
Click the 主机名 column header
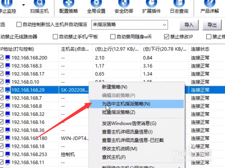[76, 49]
